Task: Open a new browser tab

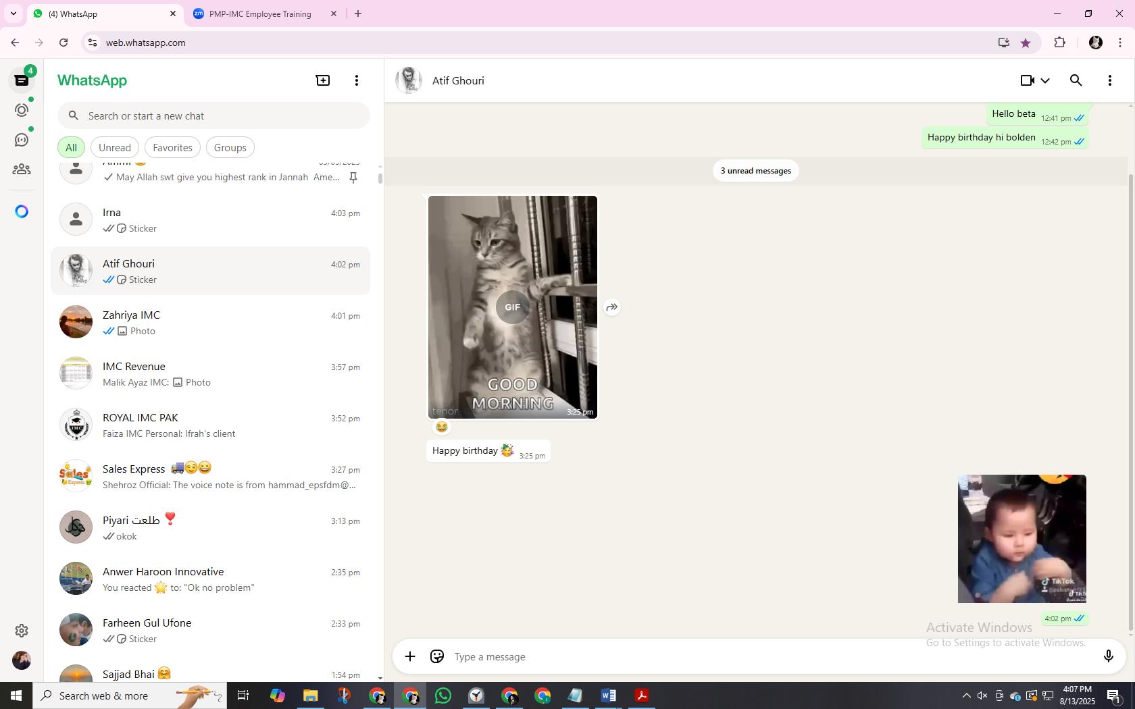Action: point(358,14)
